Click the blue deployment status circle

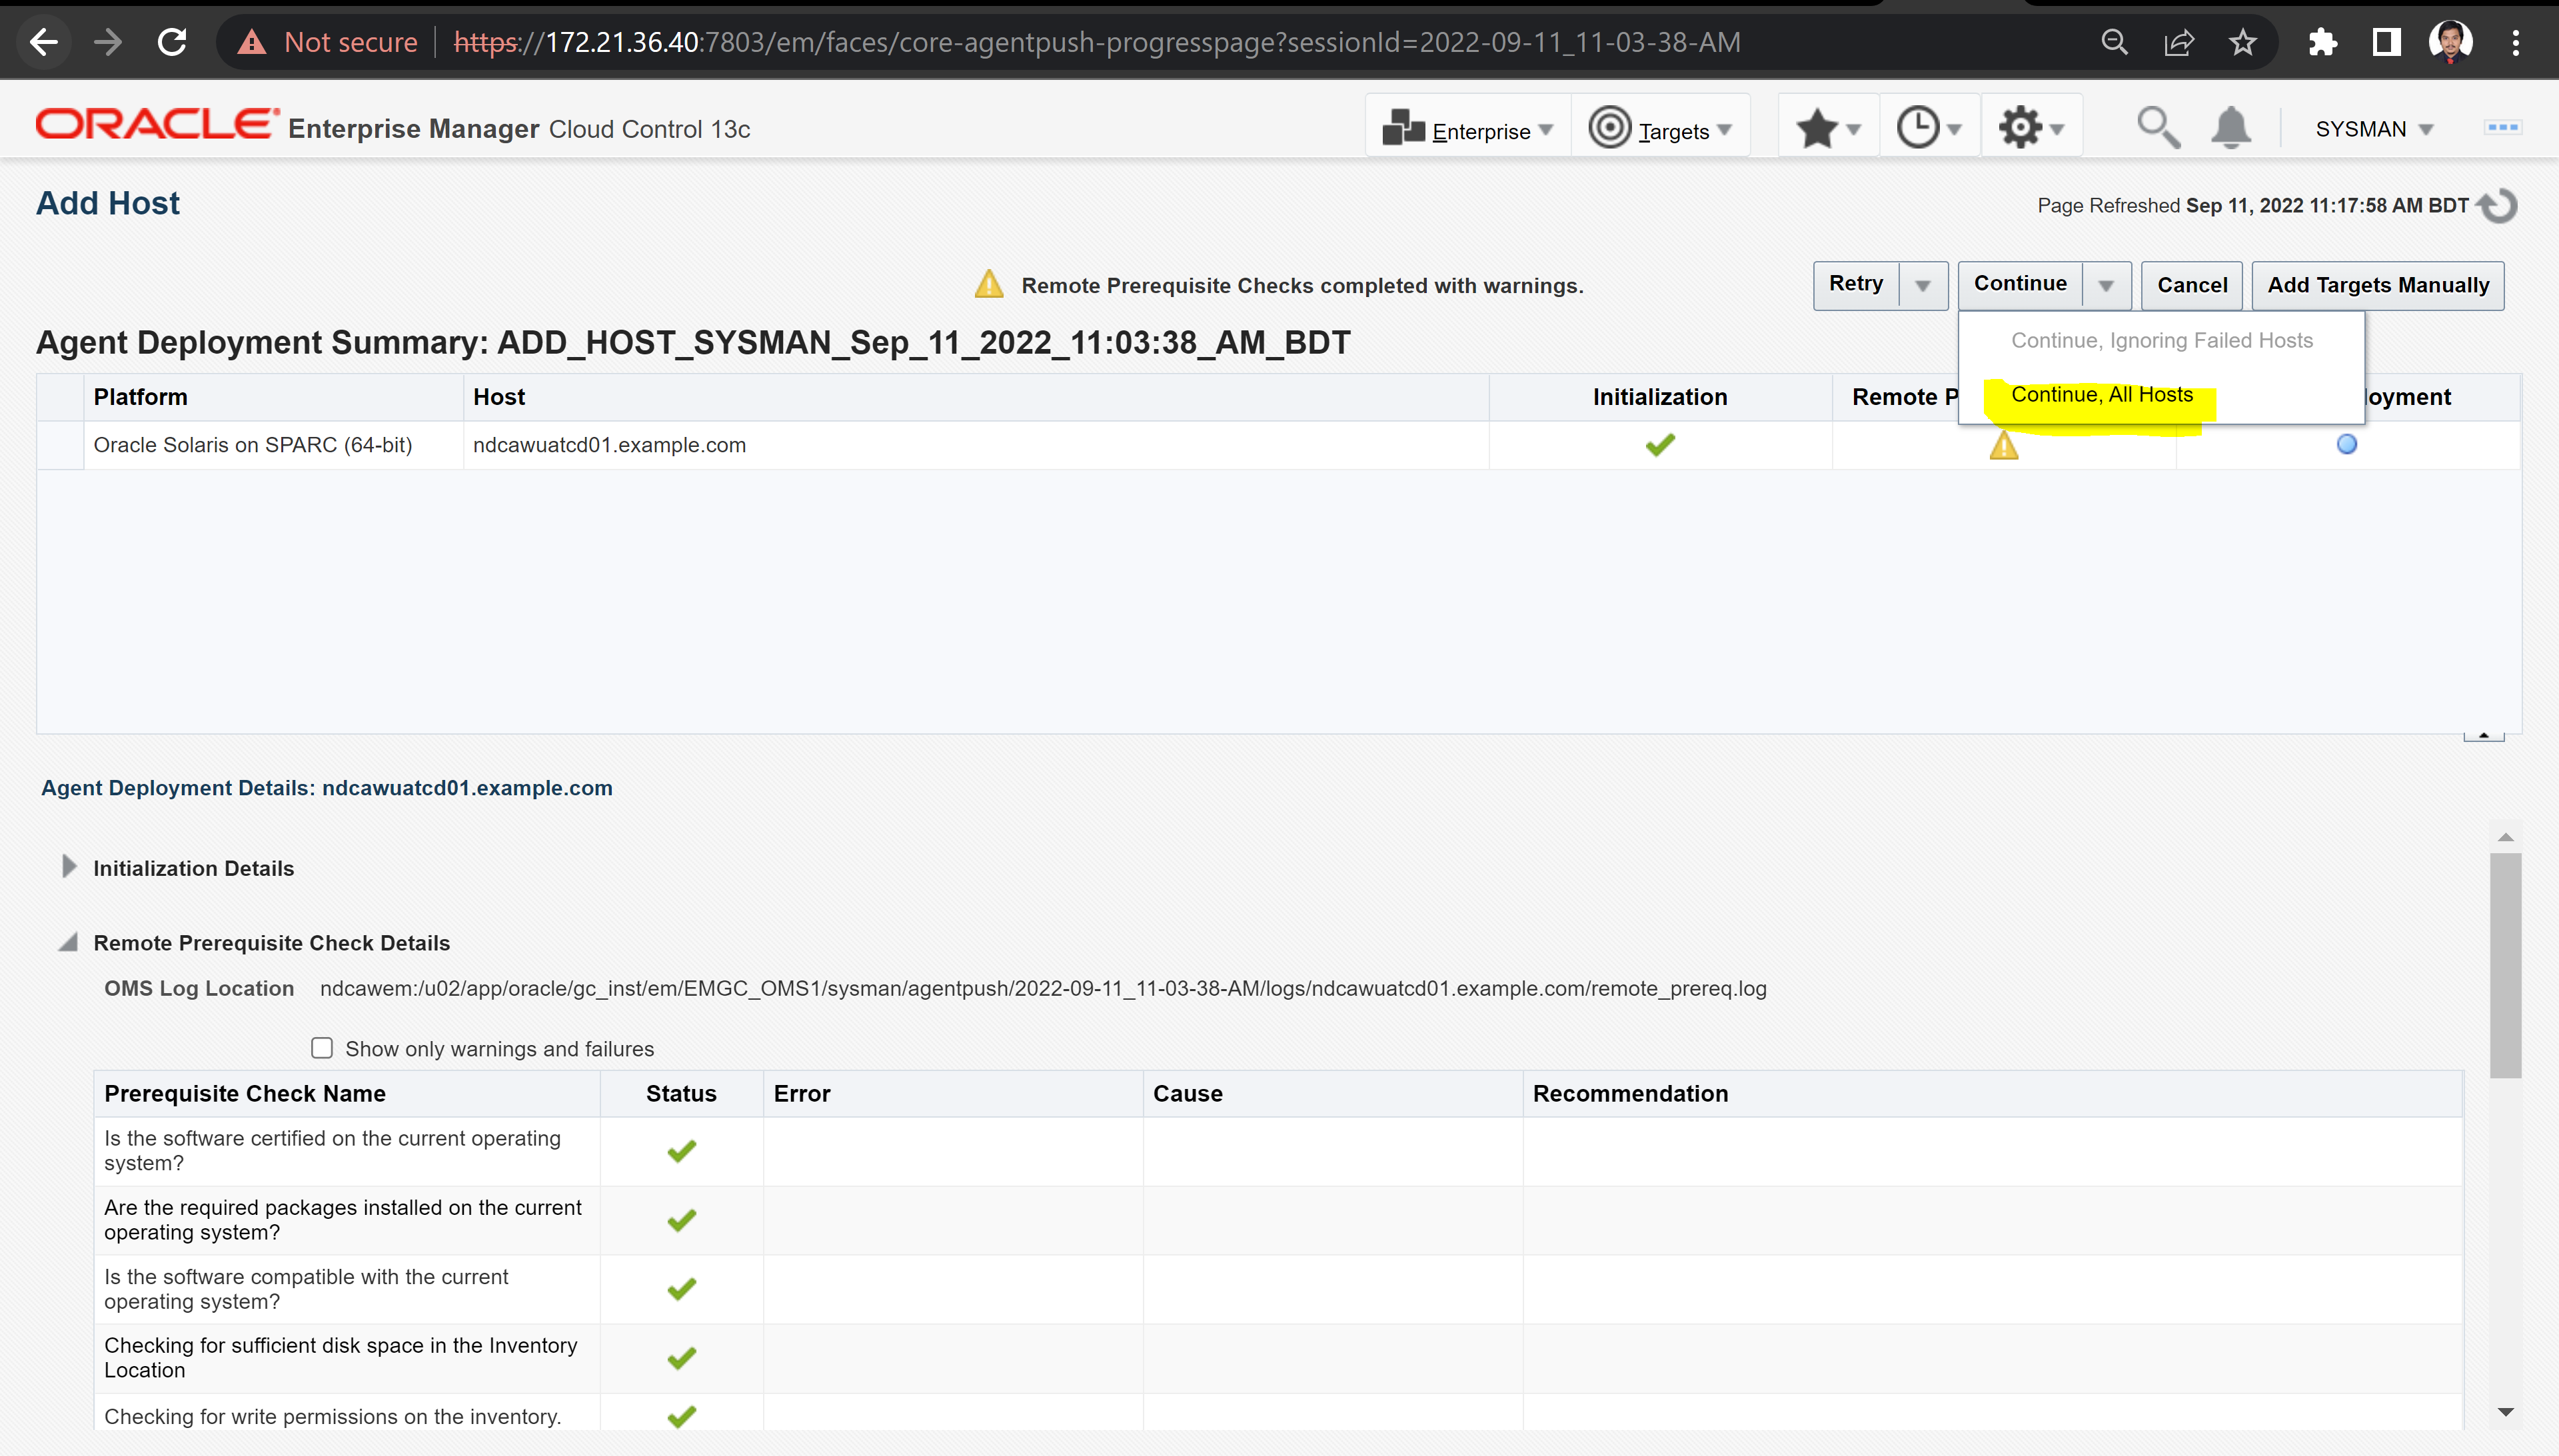[2347, 445]
